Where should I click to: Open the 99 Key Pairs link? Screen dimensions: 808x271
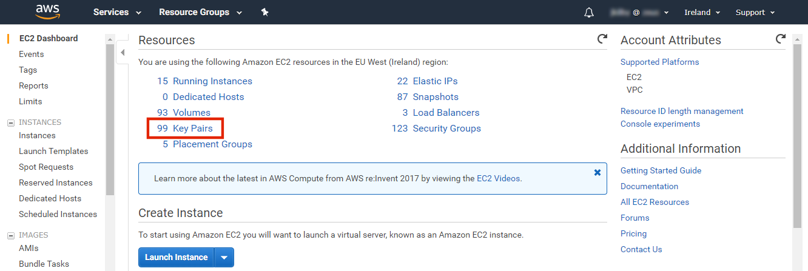185,129
